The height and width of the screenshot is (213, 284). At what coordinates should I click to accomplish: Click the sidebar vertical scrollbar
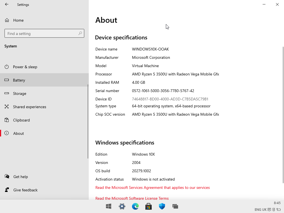[88, 121]
